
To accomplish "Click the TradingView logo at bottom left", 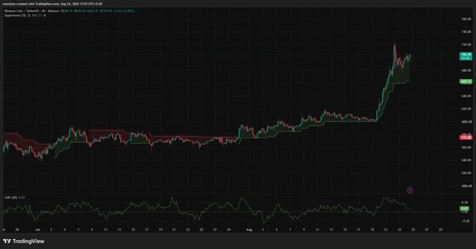I will click(x=24, y=241).
